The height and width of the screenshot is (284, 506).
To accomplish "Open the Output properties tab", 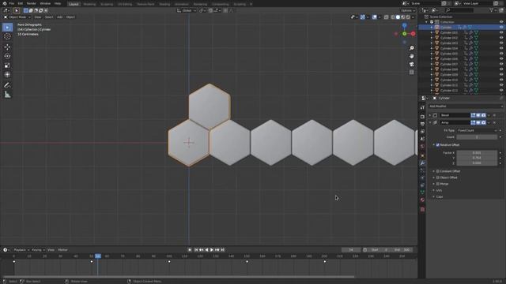I will coord(422,124).
